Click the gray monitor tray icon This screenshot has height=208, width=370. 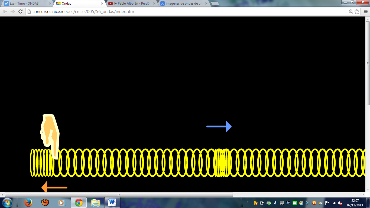point(282,203)
